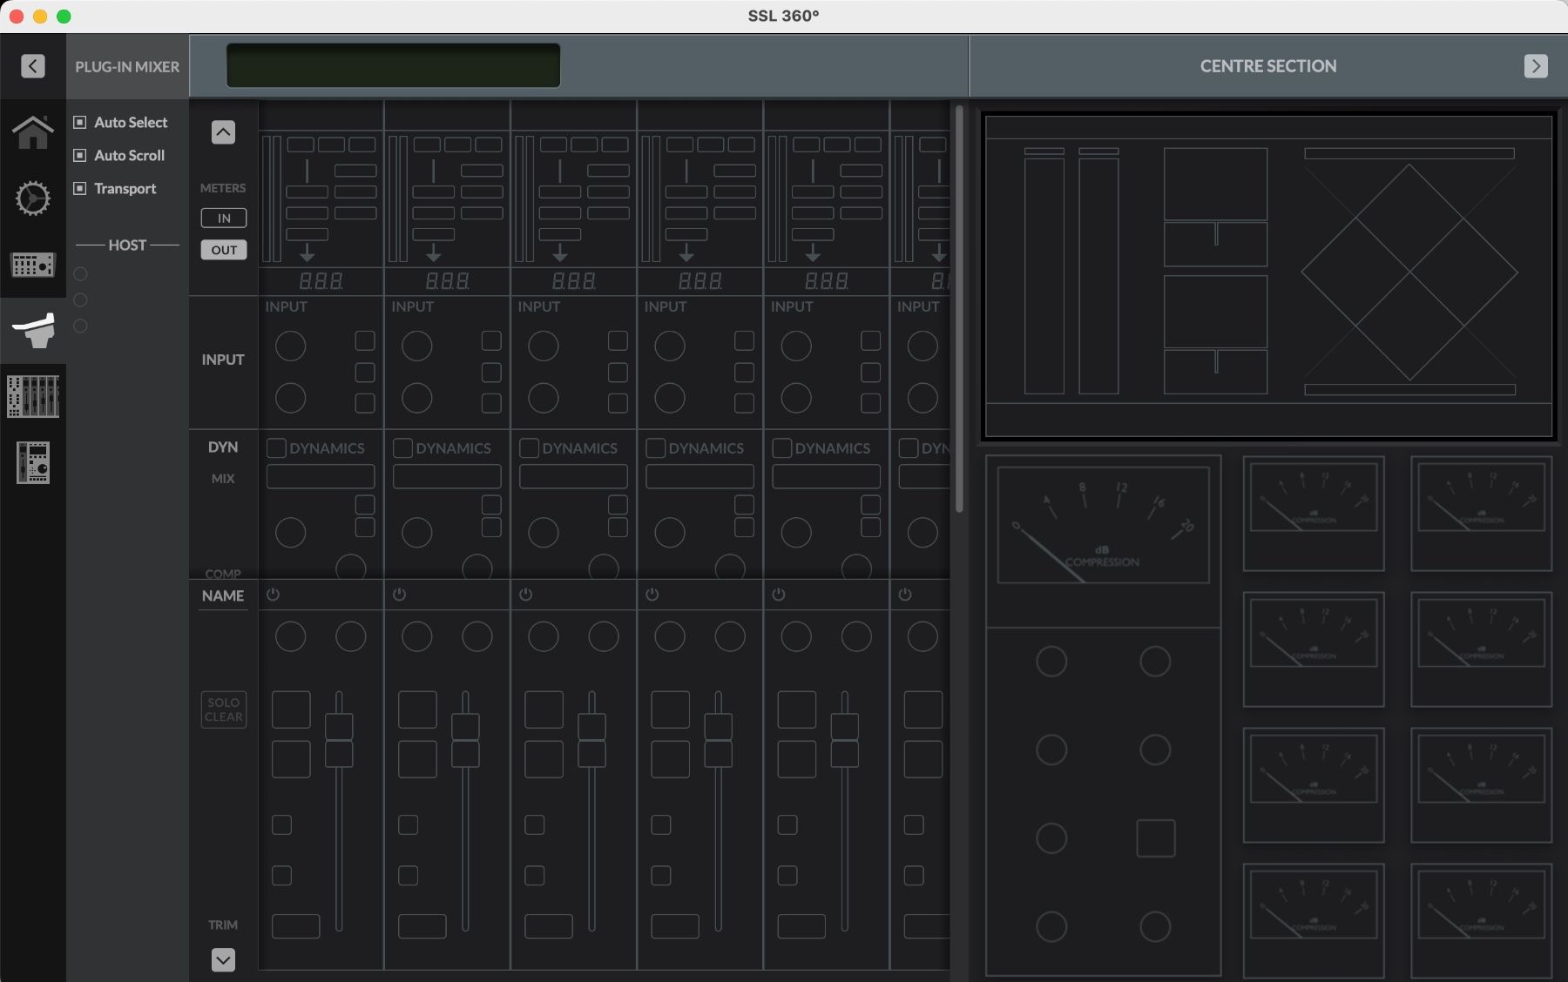This screenshot has height=982, width=1568.
Task: Enable the Auto Select checkbox
Action: click(79, 123)
